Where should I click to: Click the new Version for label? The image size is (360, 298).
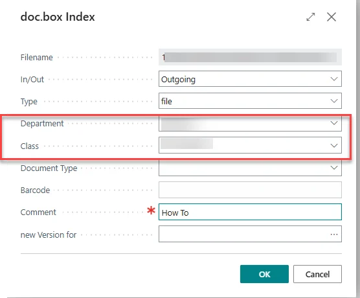point(48,235)
